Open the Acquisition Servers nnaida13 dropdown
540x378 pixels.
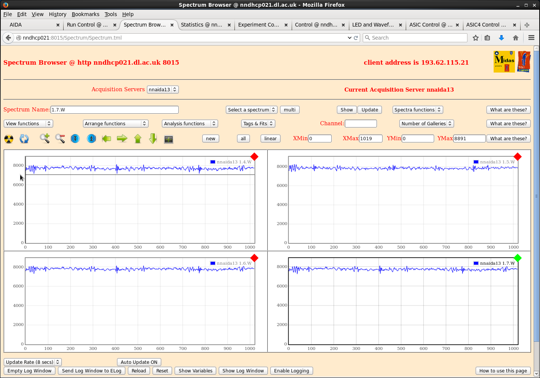click(163, 89)
